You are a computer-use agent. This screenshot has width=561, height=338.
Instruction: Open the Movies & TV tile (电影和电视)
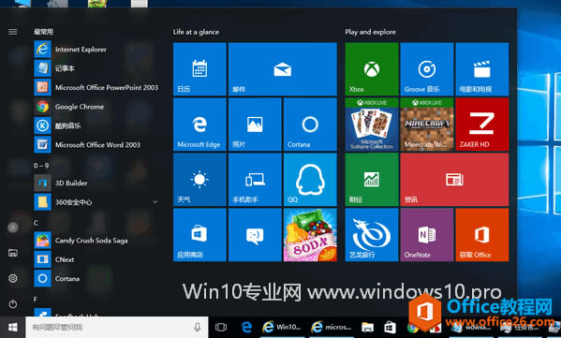pos(482,69)
